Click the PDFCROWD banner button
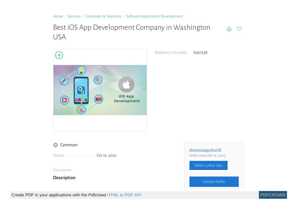This screenshot has width=297, height=210. [x=273, y=195]
